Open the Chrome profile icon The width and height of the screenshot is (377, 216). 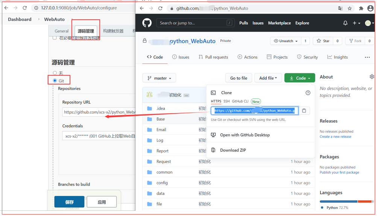pyautogui.click(x=371, y=8)
